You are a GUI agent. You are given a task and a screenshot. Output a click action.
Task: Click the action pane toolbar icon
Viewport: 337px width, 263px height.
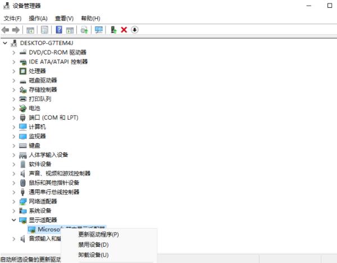[x=70, y=30]
